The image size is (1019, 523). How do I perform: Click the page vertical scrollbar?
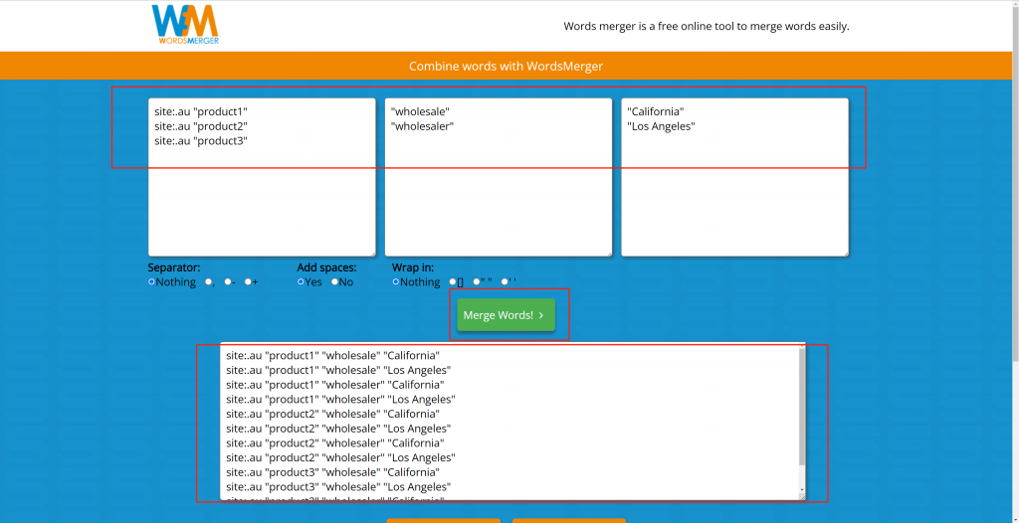[x=1015, y=182]
